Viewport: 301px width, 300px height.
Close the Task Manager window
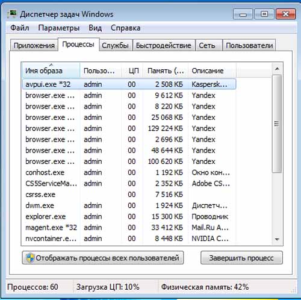285,14
